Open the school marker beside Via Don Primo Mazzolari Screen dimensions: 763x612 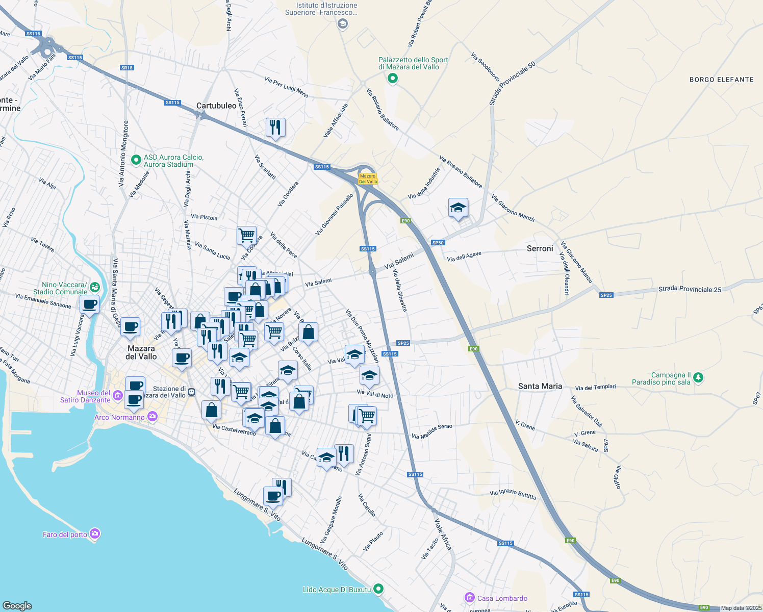click(354, 355)
